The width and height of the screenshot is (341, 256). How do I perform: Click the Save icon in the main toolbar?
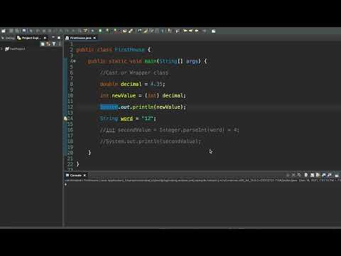tap(11, 31)
